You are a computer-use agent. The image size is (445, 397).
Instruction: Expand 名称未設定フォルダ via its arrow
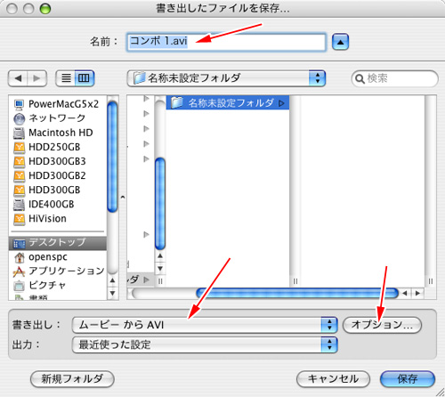tap(281, 103)
